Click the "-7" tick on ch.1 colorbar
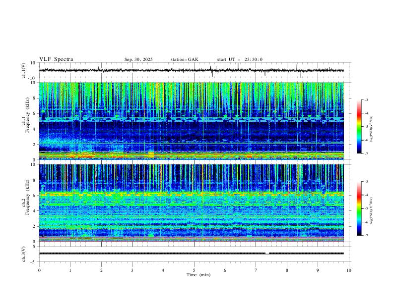The image size is (393, 303). pyautogui.click(x=366, y=153)
